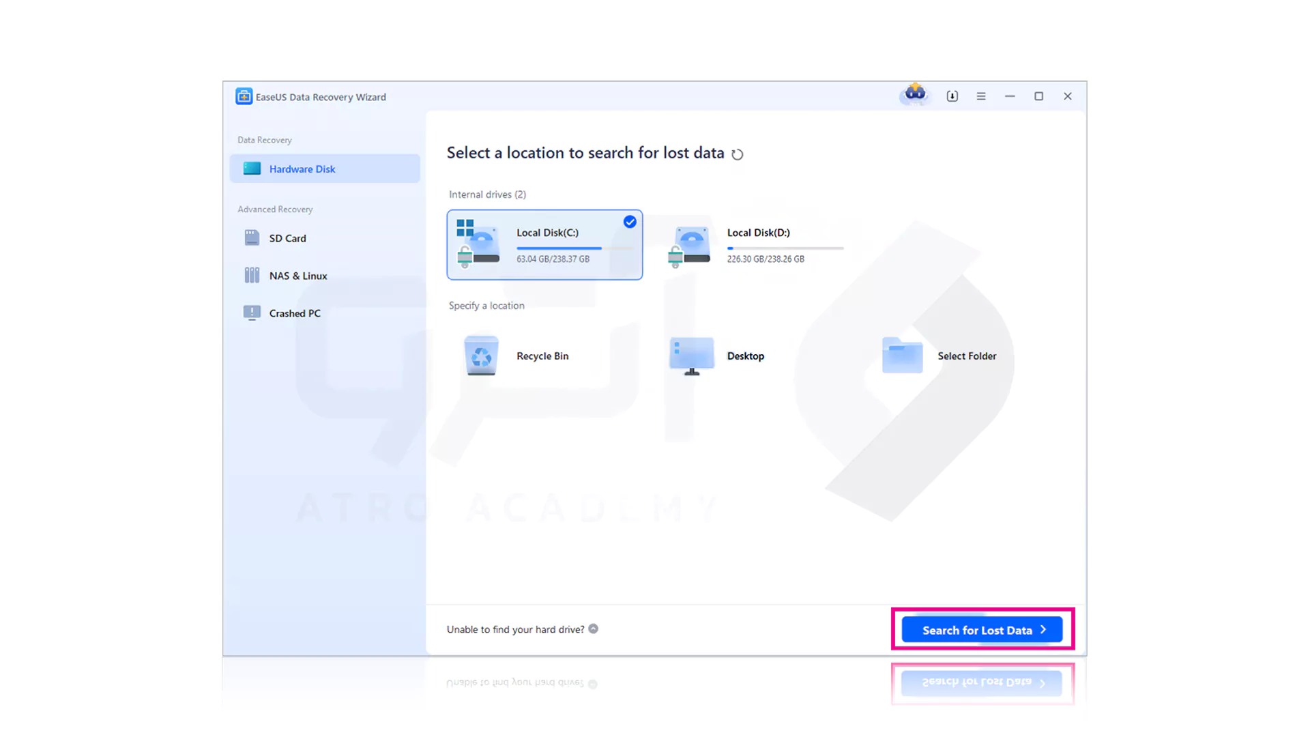Click the Recycle Bin icon

click(481, 356)
